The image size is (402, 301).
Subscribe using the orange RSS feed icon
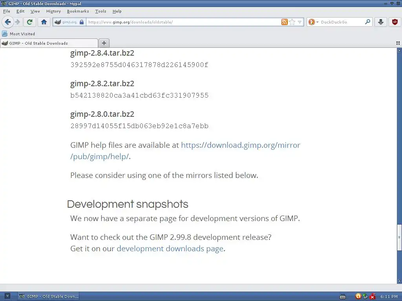[x=284, y=22]
